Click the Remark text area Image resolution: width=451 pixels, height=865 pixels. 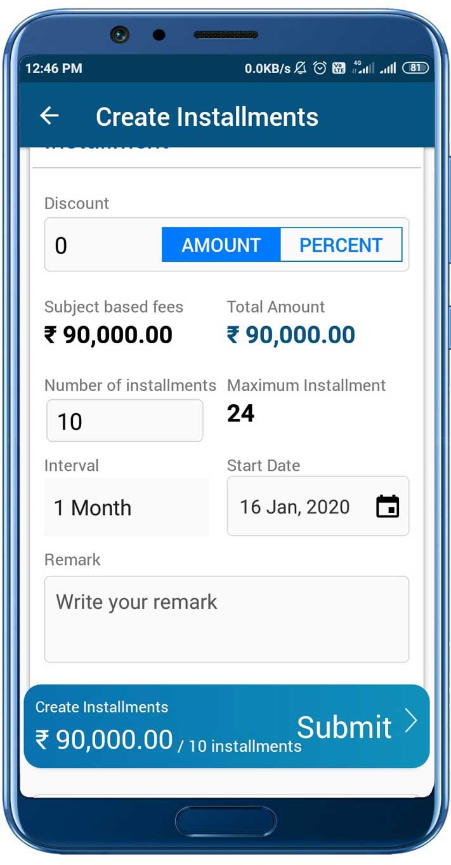226,619
